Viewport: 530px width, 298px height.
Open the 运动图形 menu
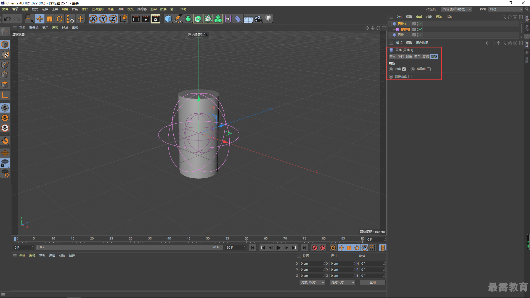(98, 9)
